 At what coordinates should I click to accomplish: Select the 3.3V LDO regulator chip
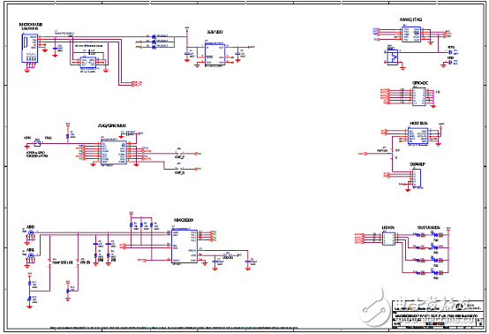(214, 55)
